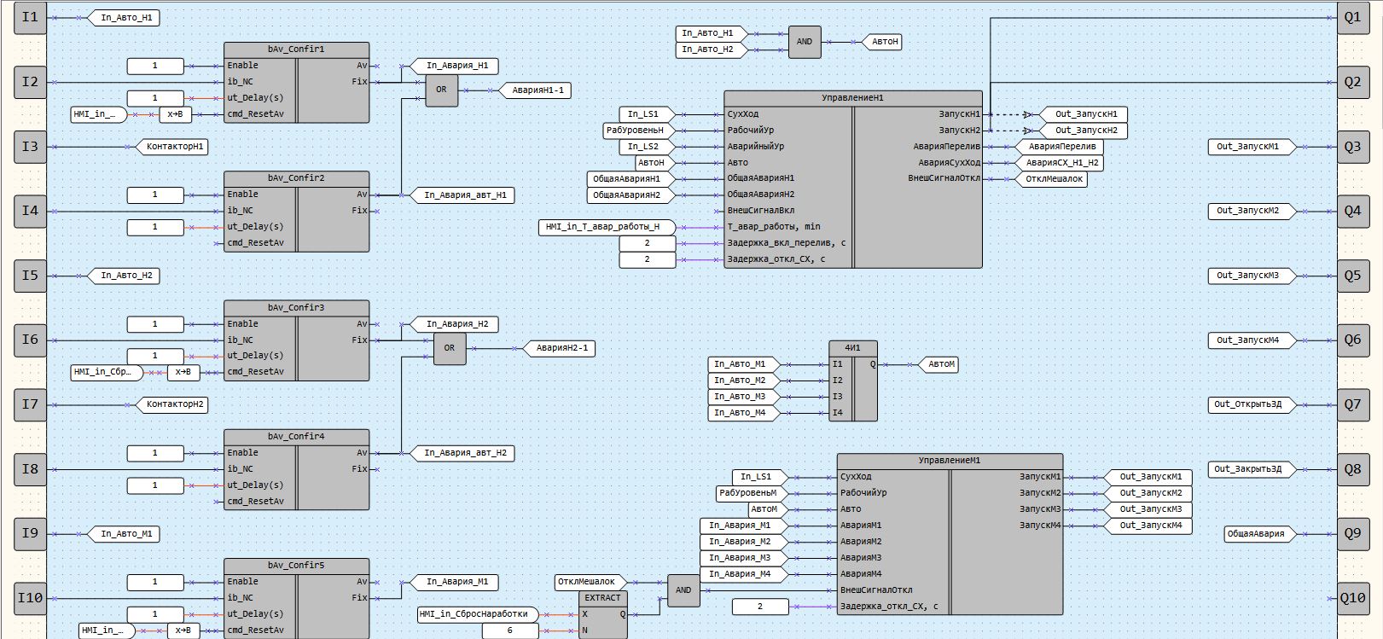This screenshot has height=639, width=1383.
Task: Click the КонтакторН1 variable label
Action: coord(174,147)
